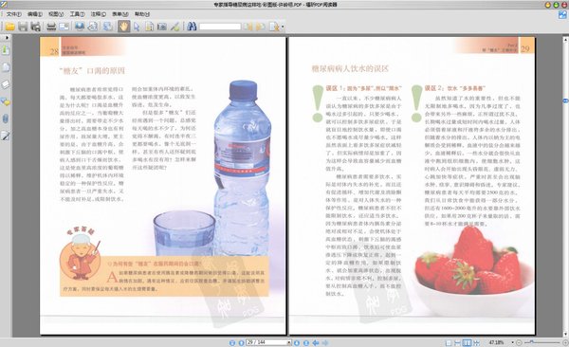Click the blue icon at the top right
569x347 pixels.
tap(562, 14)
